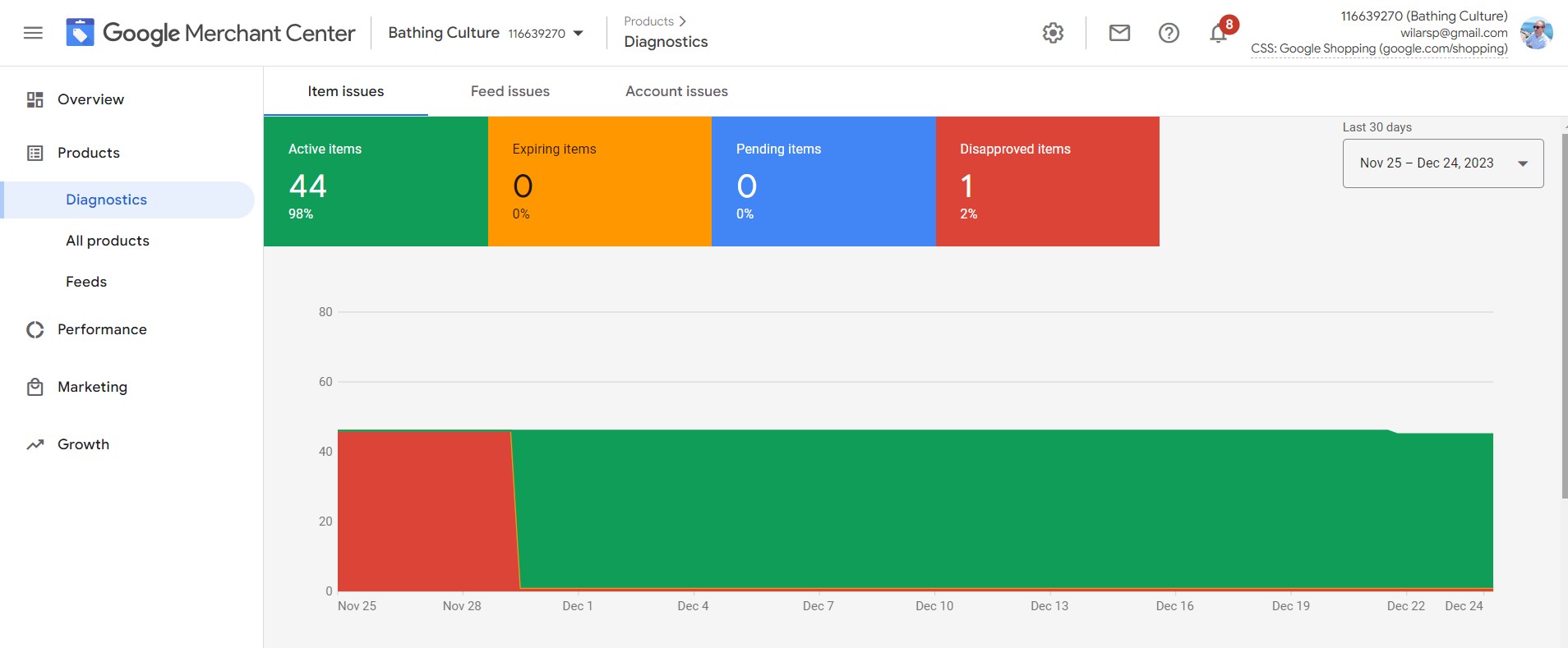
Task: Open Feeds in the sidebar
Action: click(86, 282)
